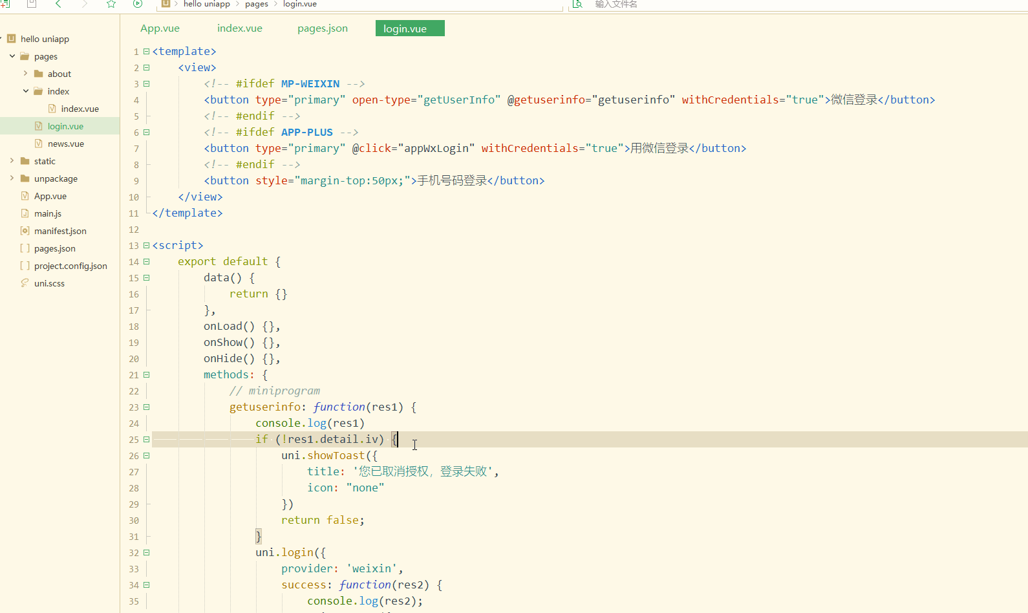Click 'onLoad() {},' on line 18
The image size is (1028, 613).
click(242, 326)
